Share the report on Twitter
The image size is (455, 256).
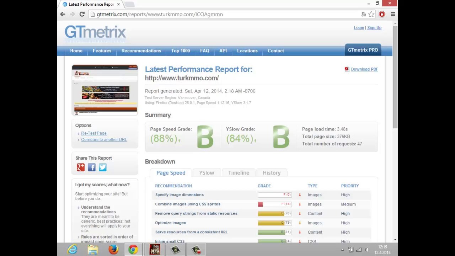click(x=103, y=167)
